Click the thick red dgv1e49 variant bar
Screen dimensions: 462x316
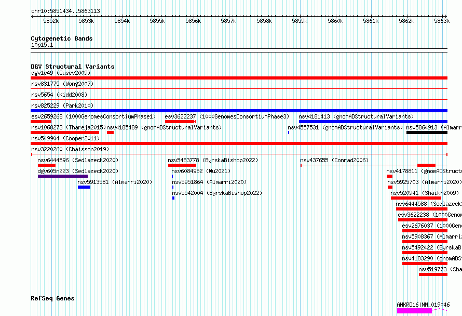tap(239, 78)
